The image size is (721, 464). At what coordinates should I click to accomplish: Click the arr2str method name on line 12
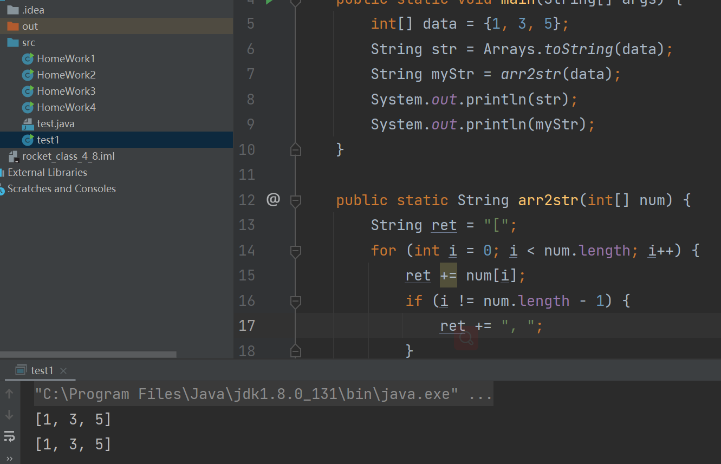pyautogui.click(x=549, y=200)
